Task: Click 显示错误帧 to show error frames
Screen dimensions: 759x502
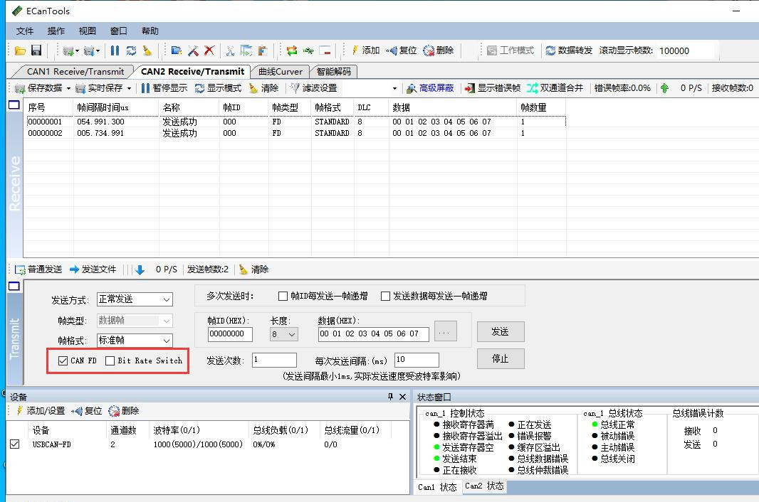Action: [x=492, y=88]
